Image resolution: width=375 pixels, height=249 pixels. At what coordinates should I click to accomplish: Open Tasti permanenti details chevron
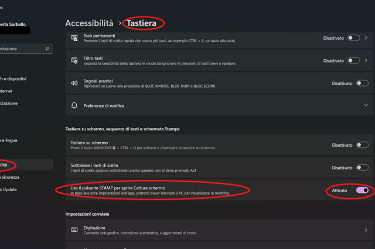click(367, 38)
